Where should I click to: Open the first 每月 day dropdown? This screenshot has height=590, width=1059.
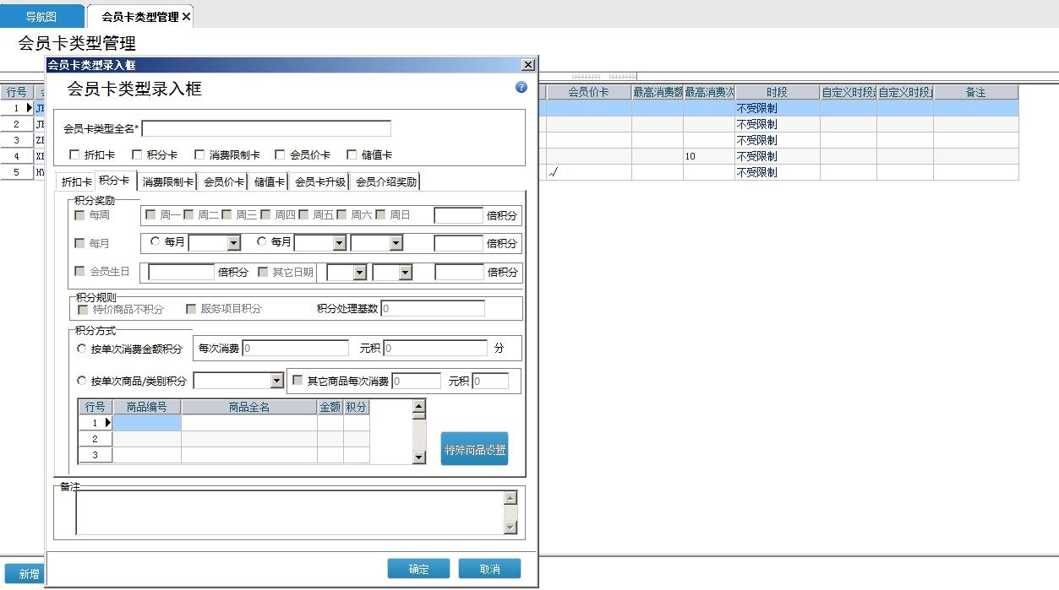pos(234,243)
